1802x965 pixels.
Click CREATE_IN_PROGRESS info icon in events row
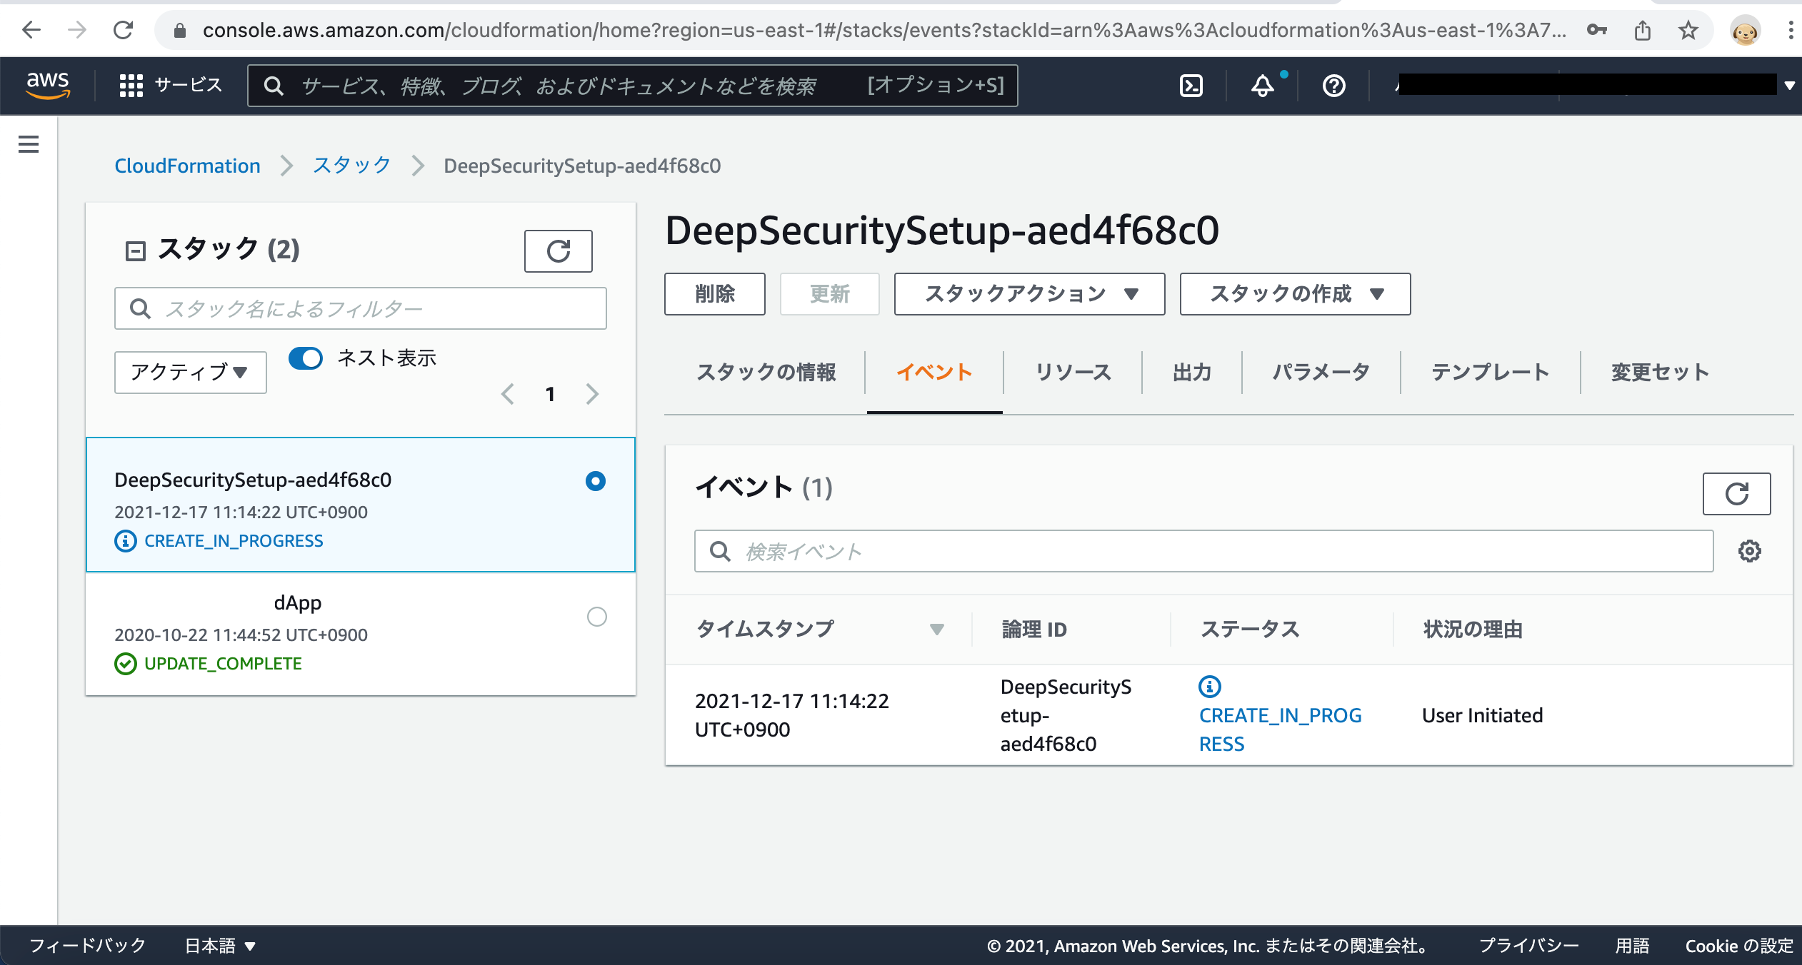coord(1209,687)
